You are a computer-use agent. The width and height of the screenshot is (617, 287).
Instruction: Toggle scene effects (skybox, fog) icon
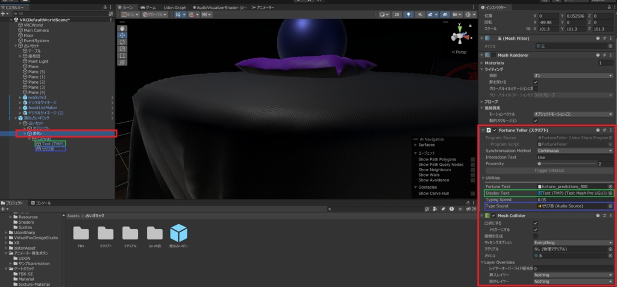click(430, 14)
